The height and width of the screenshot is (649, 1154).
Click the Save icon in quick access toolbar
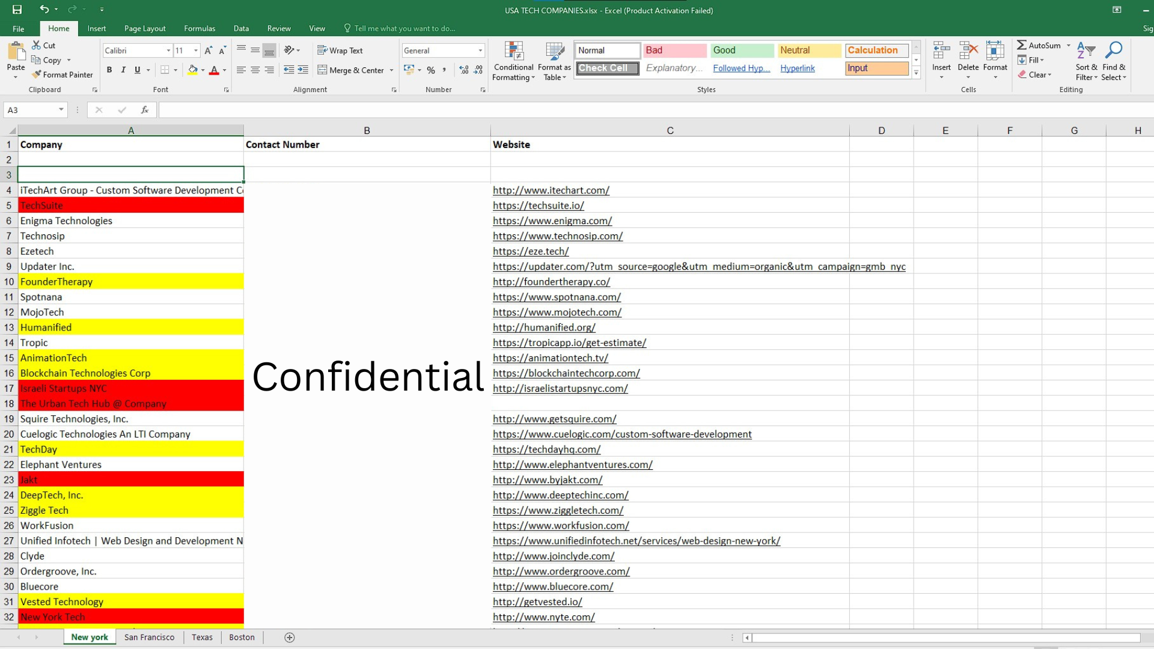pos(17,10)
